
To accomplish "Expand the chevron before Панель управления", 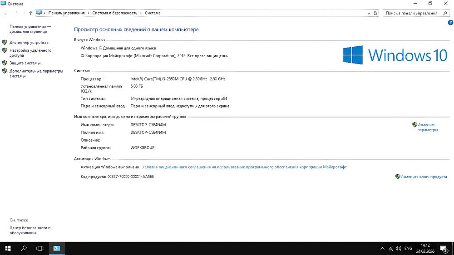I will pyautogui.click(x=44, y=13).
